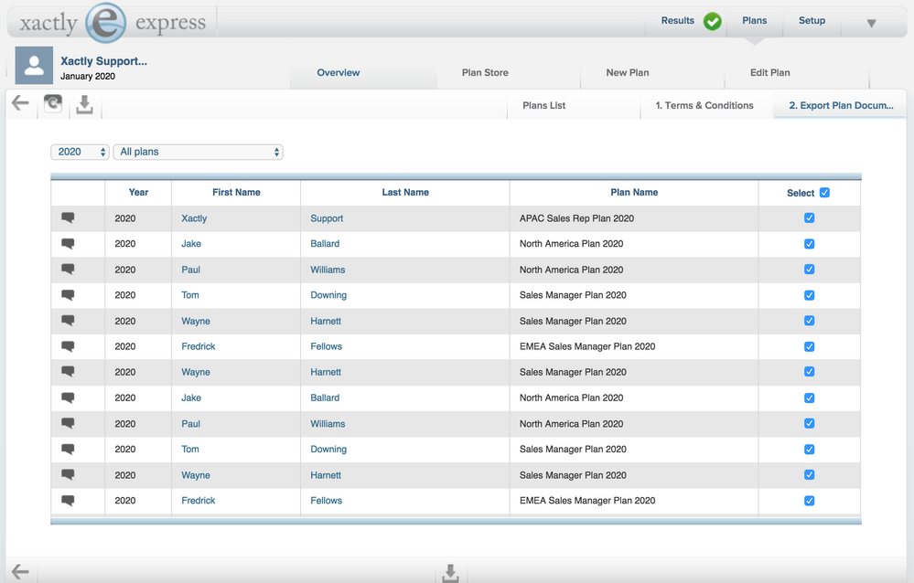Switch to the Overview tab

(x=339, y=73)
